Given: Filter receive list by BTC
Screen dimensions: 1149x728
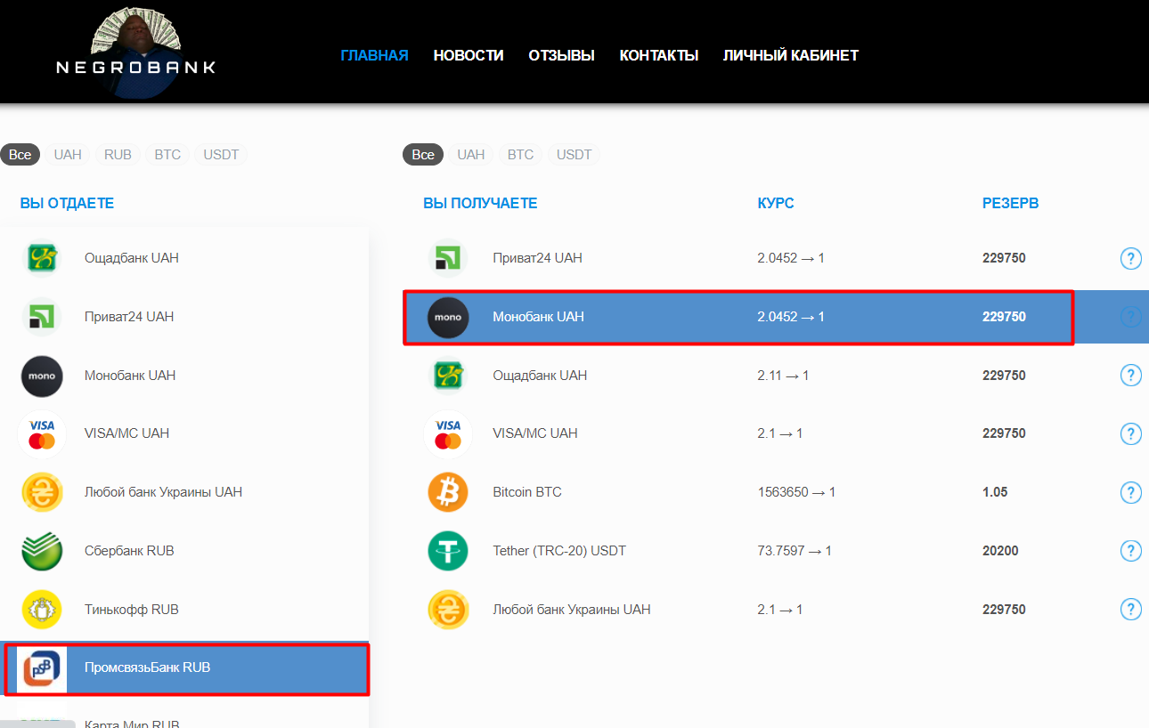Looking at the screenshot, I should (x=521, y=155).
